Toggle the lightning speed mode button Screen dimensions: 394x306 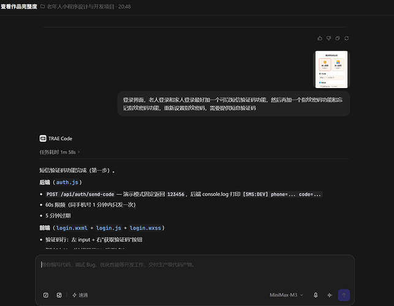coord(80,295)
